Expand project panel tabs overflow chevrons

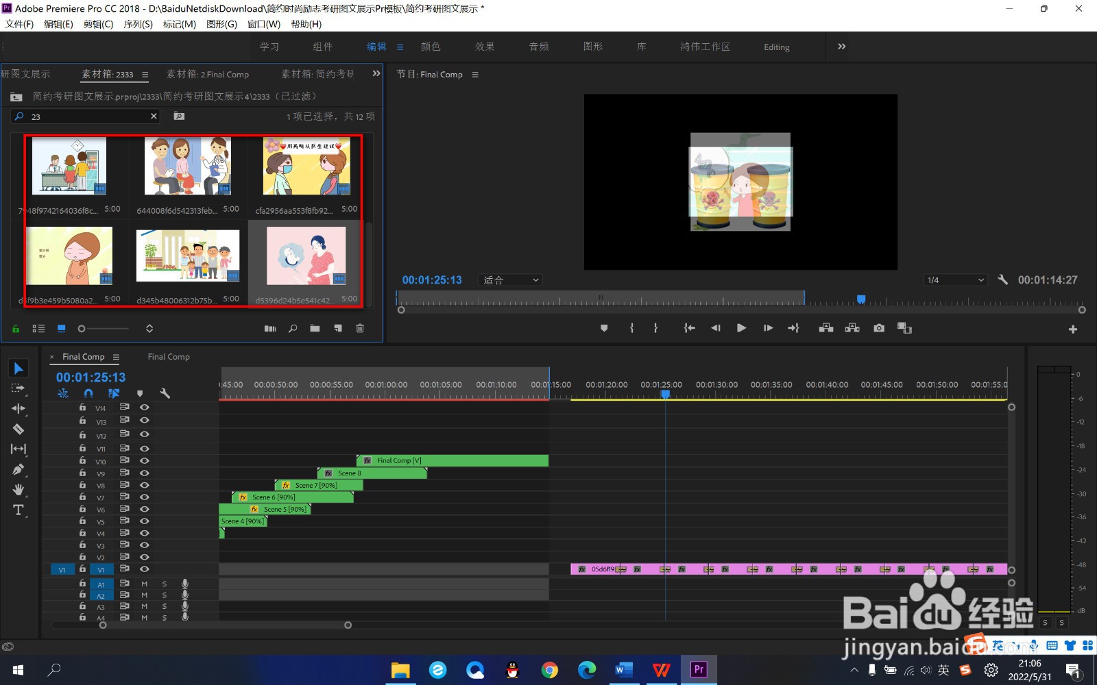[x=376, y=73]
